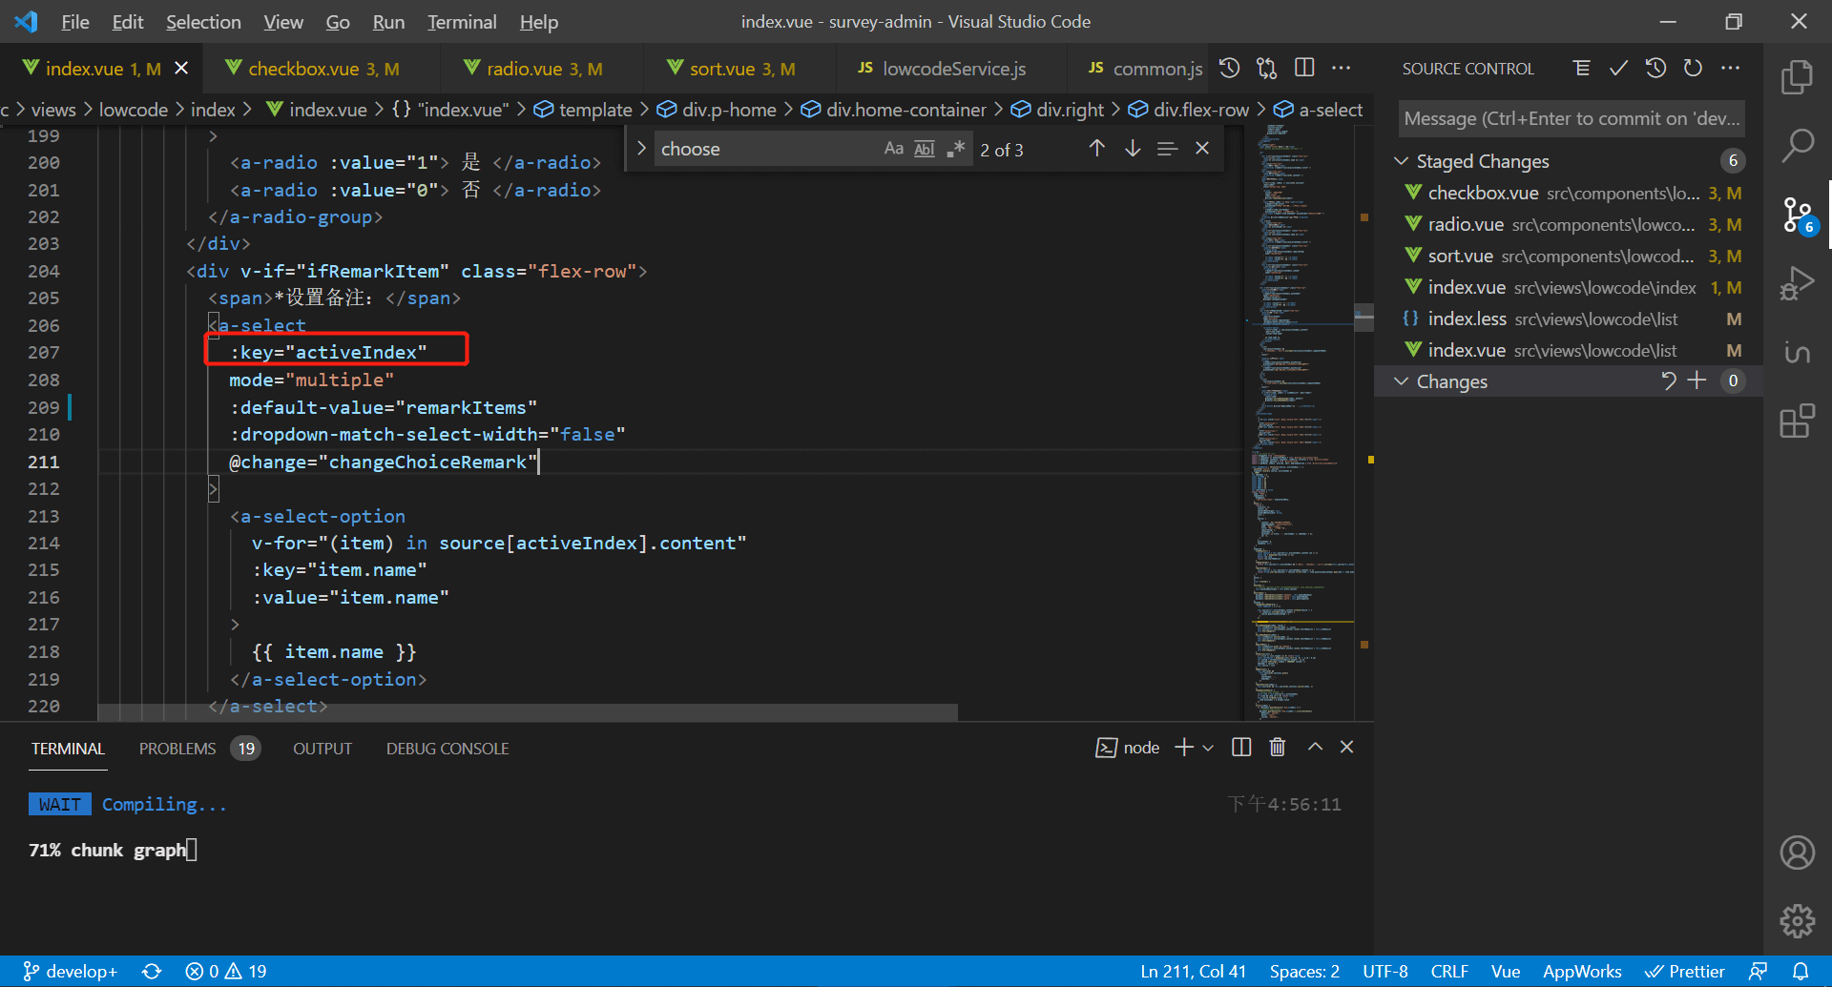Click the template breadcrumb item
Viewport: 1832px width, 987px height.
coord(583,110)
